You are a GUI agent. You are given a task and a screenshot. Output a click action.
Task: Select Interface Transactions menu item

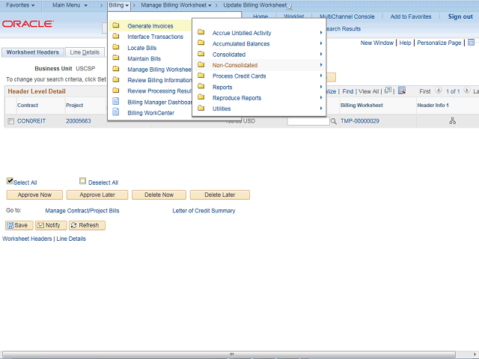click(155, 37)
